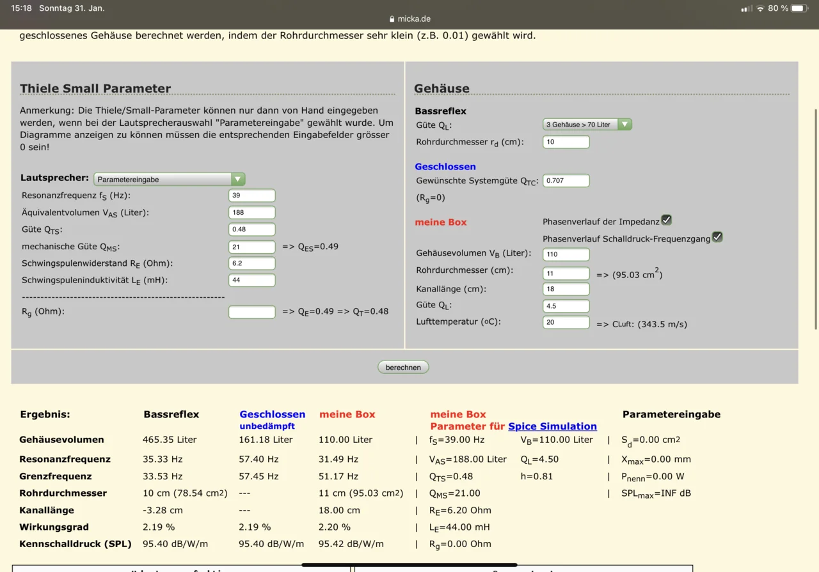Open the Lautsprecher Parametereingabe dropdown
Image resolution: width=819 pixels, height=572 pixels.
(x=169, y=180)
